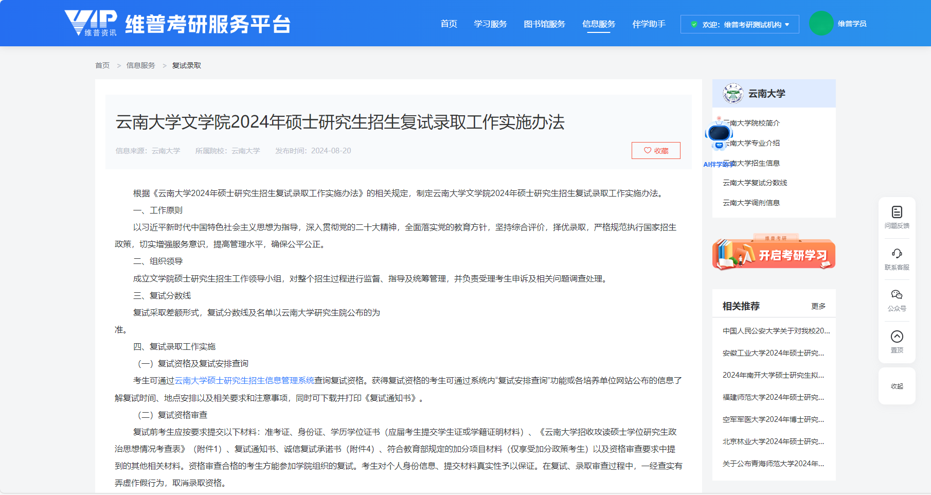This screenshot has height=495, width=931.
Task: Click the 开启考研学习 banner
Action: click(774, 254)
